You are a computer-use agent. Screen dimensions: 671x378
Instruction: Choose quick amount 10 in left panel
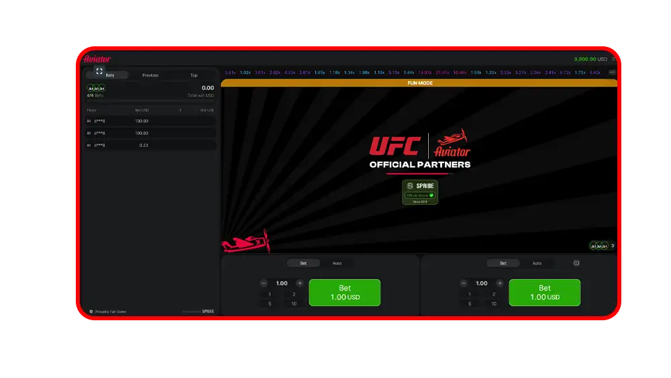(x=294, y=304)
